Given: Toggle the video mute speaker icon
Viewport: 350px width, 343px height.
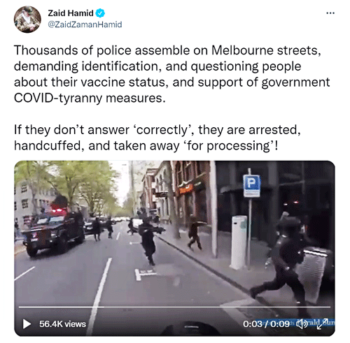Looking at the screenshot, I should 302,324.
